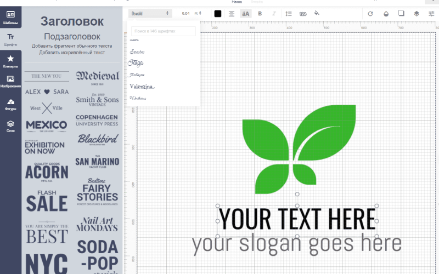This screenshot has height=274, width=439.
Task: Select the San Marino Yacht Club template
Action: 97,162
